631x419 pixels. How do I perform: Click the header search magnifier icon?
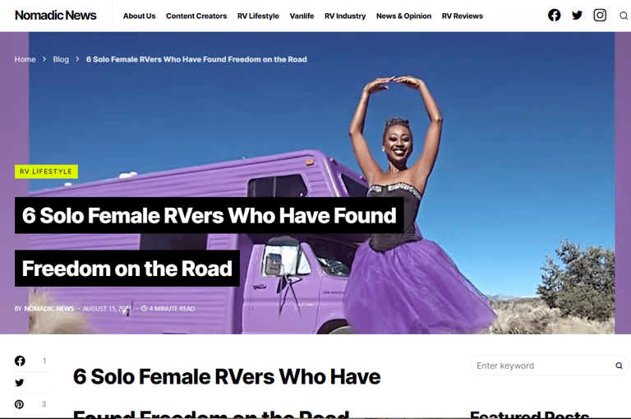click(x=624, y=16)
